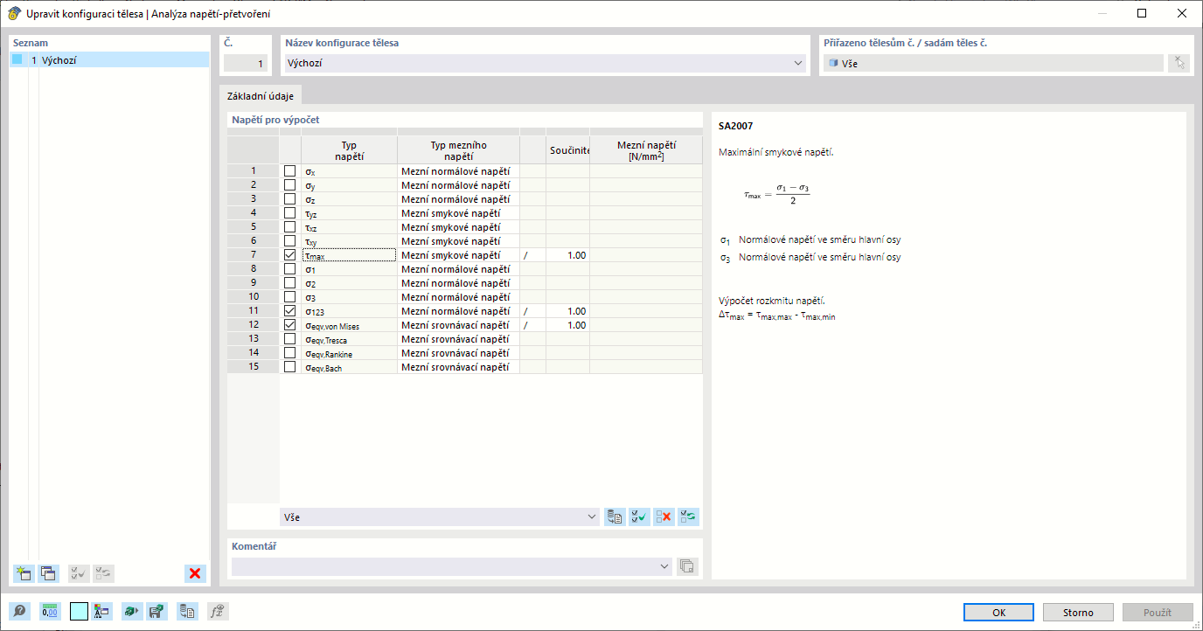
Task: Click the select-all icon under Seznam list
Action: 79,573
